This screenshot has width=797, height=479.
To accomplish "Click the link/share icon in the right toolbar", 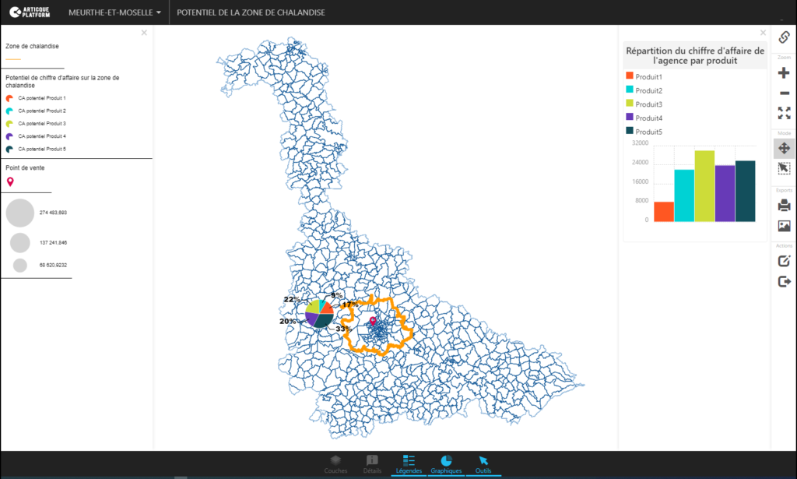I will pos(784,37).
